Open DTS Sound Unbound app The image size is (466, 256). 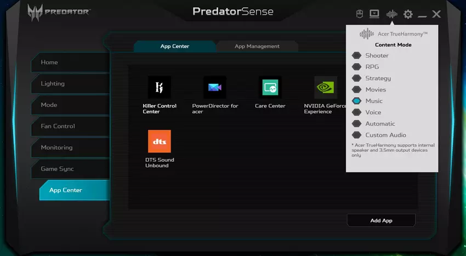tap(159, 141)
